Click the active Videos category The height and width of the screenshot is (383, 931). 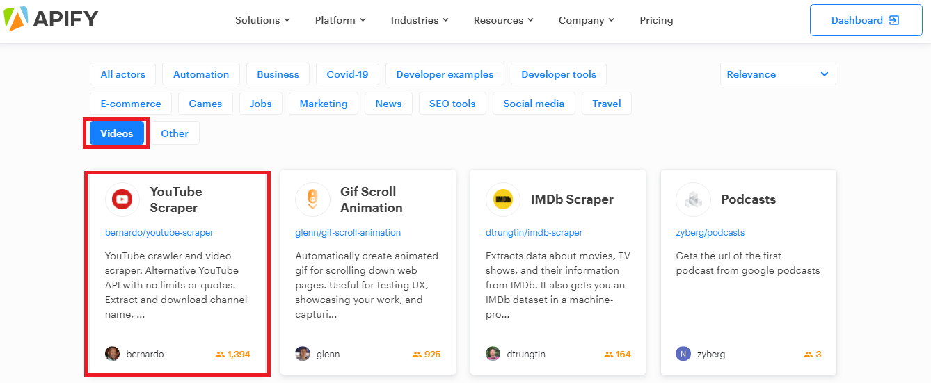pyautogui.click(x=117, y=133)
